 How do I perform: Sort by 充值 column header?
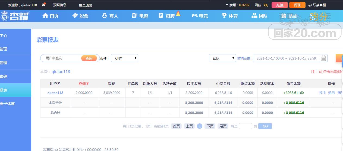click(x=84, y=84)
